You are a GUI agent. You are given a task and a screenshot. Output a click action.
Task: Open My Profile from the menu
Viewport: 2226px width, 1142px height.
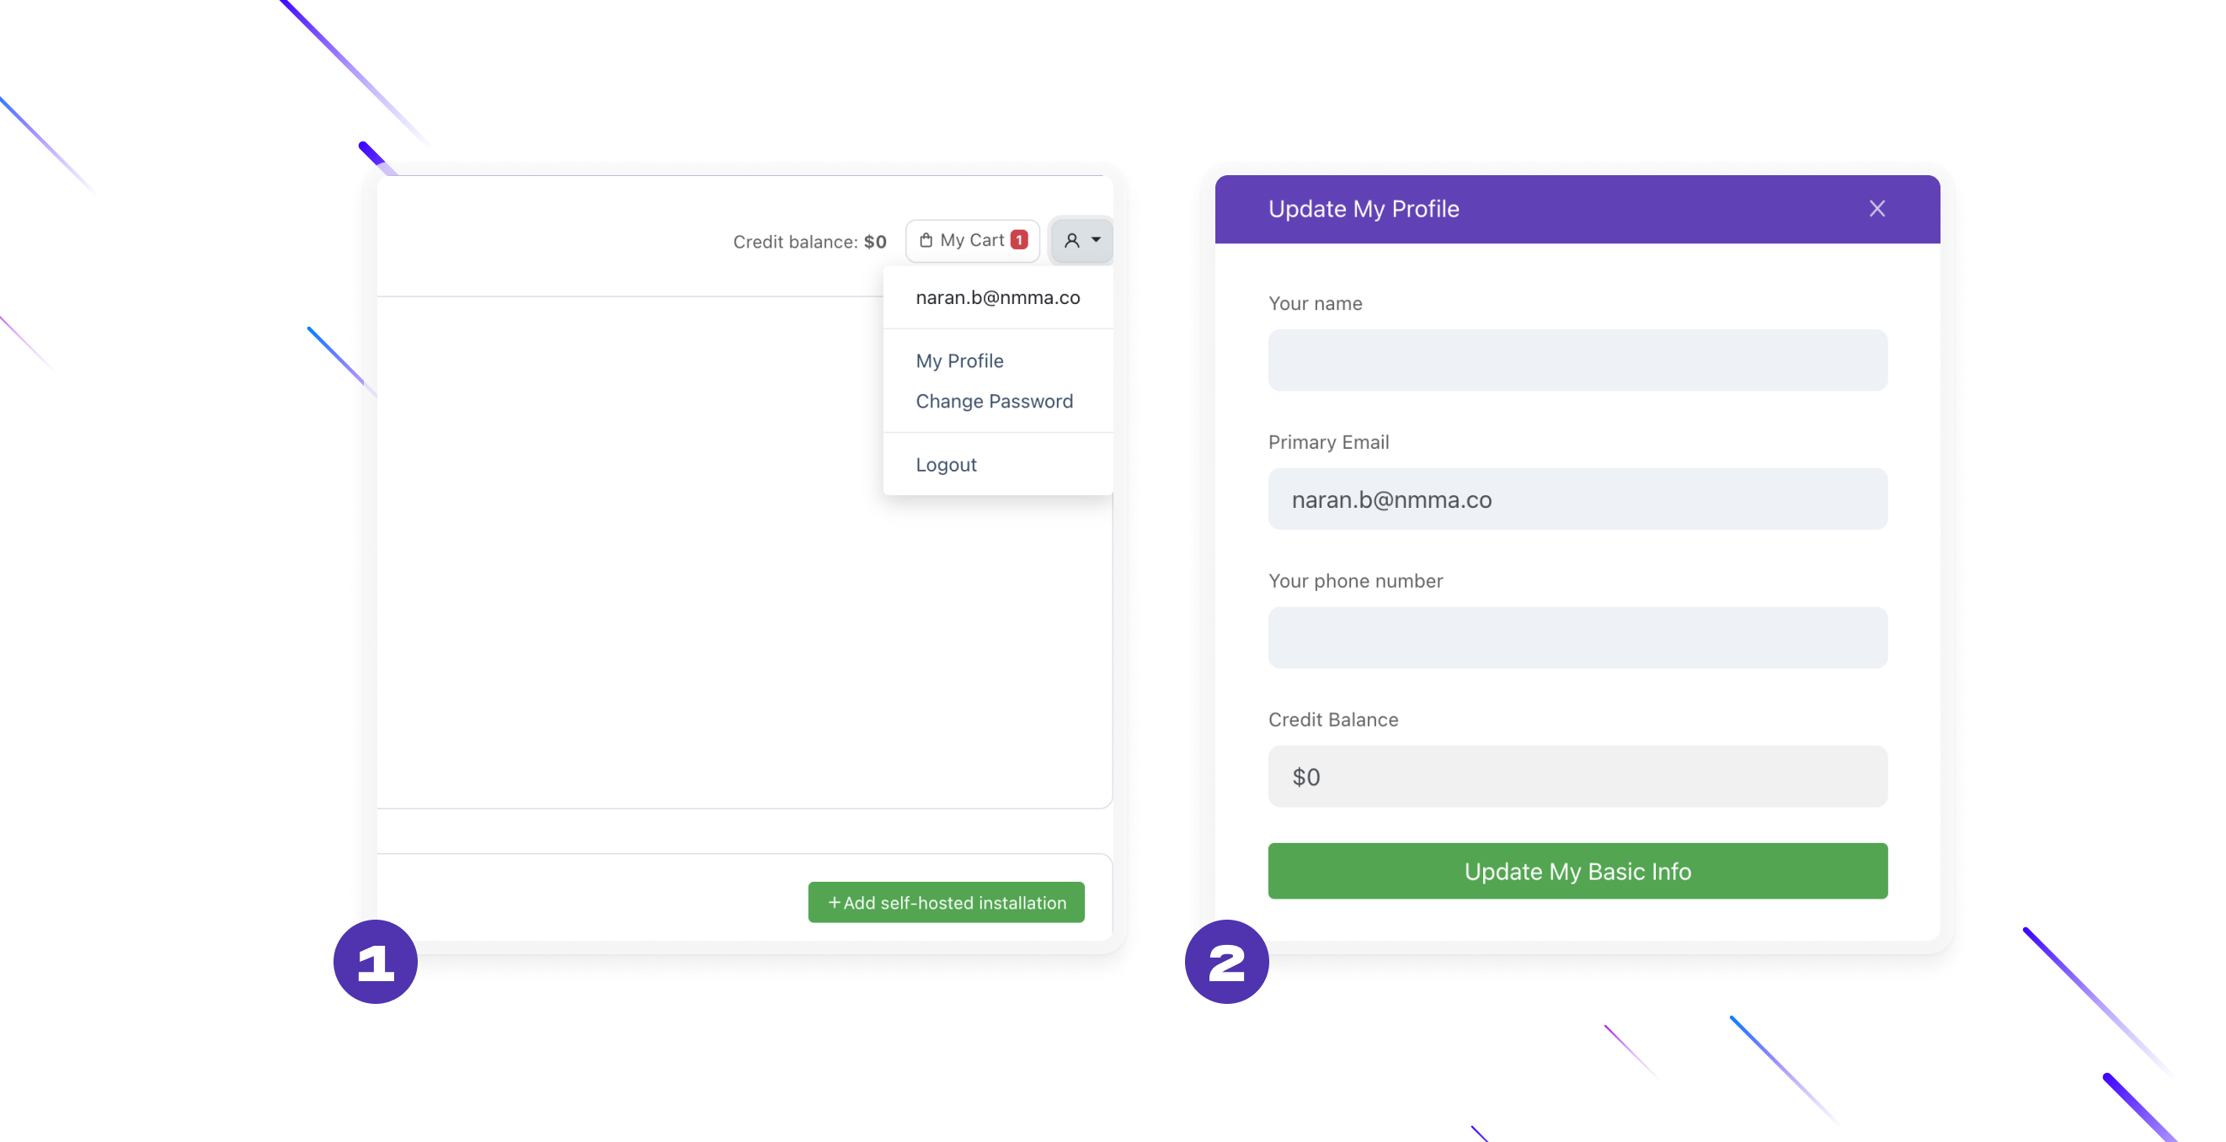(959, 360)
